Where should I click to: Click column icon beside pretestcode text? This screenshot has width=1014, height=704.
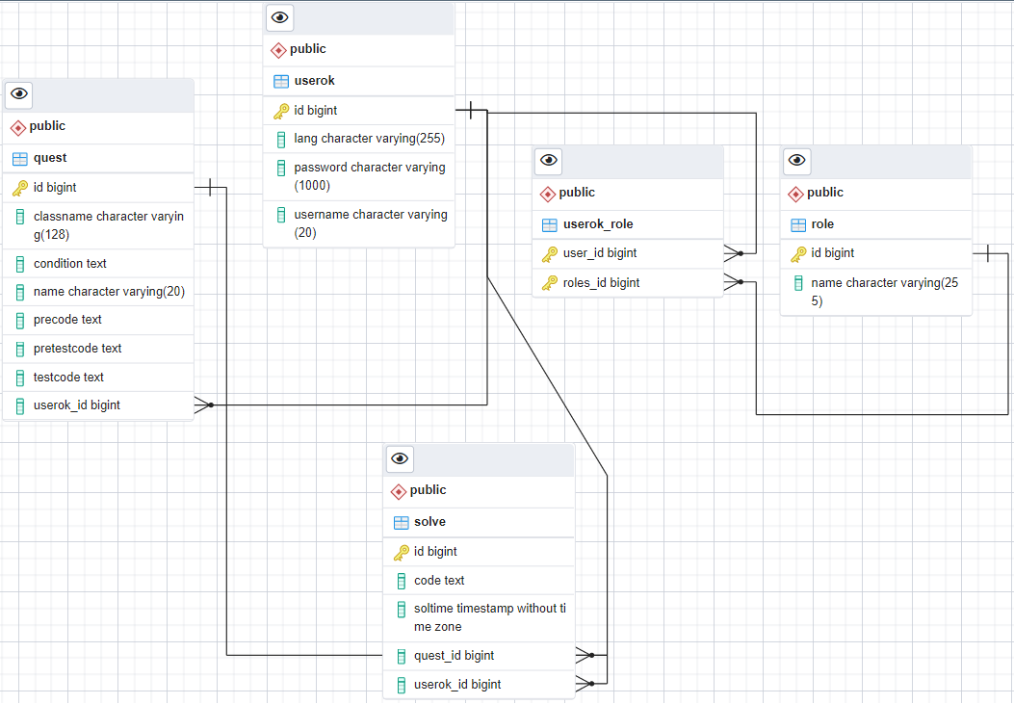point(20,349)
